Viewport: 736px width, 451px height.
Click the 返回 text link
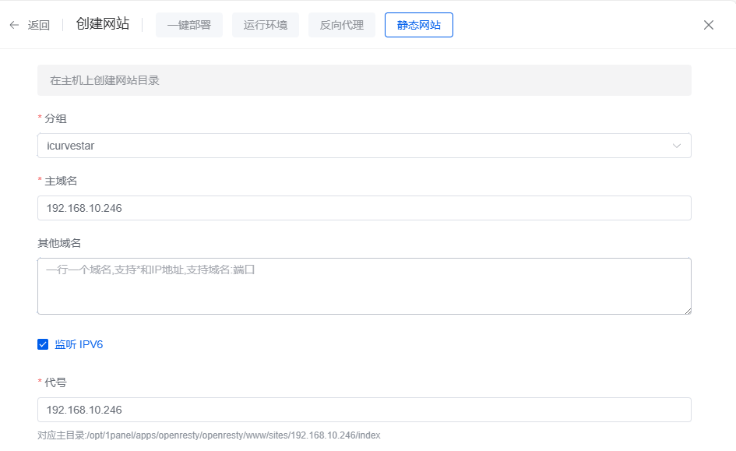click(x=39, y=25)
